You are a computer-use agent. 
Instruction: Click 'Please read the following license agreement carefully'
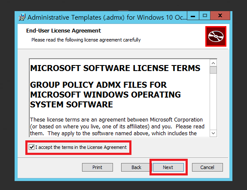86,40
